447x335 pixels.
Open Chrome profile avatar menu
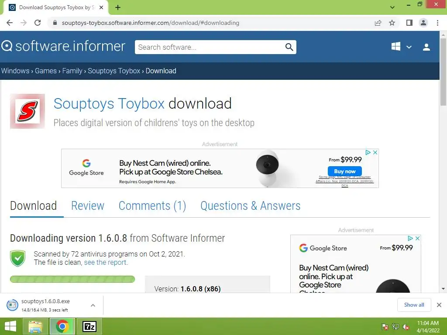423,23
